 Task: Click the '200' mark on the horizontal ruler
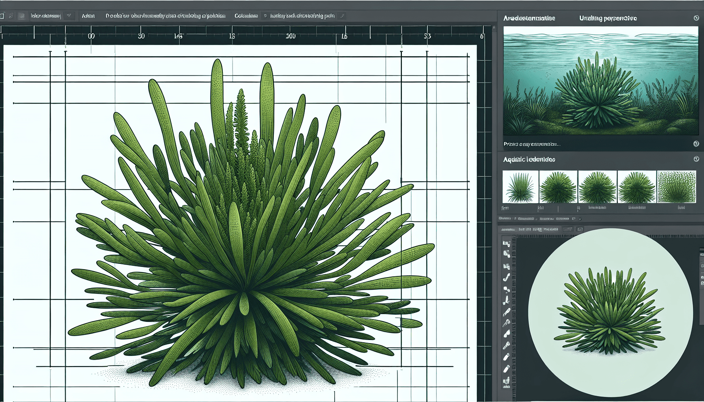tap(291, 36)
